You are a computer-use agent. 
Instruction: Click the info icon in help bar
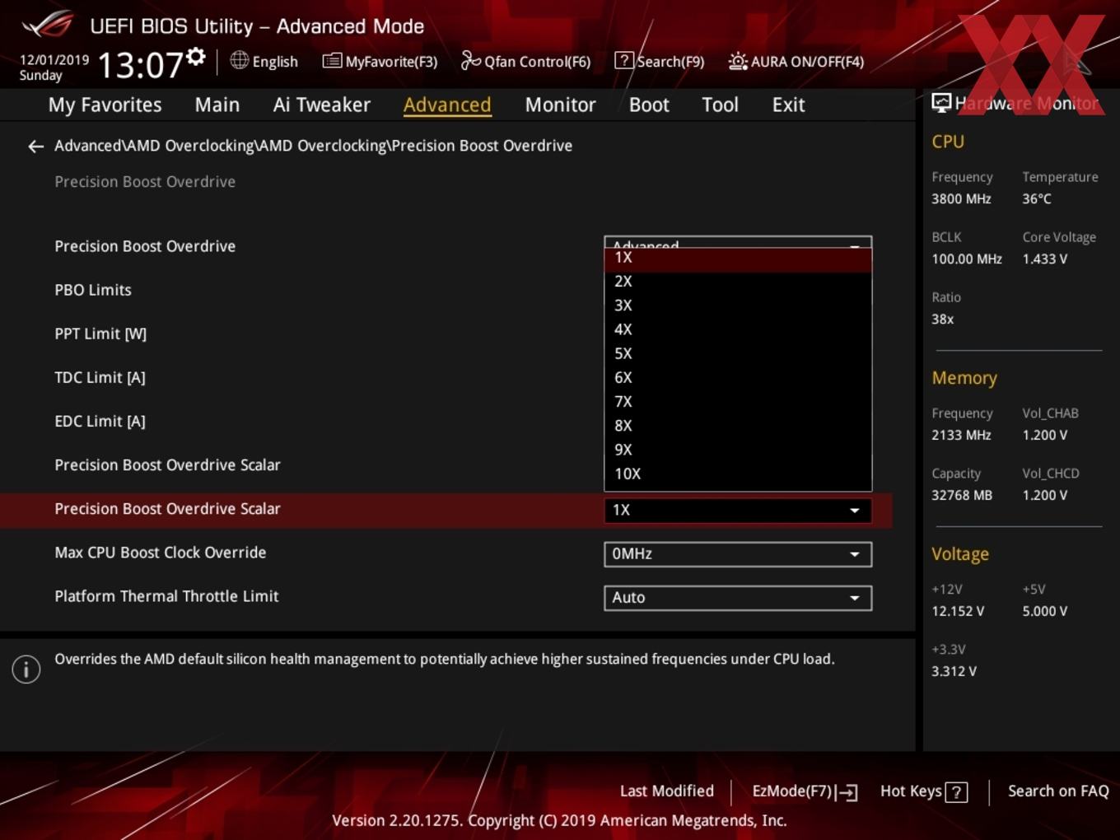pyautogui.click(x=26, y=670)
